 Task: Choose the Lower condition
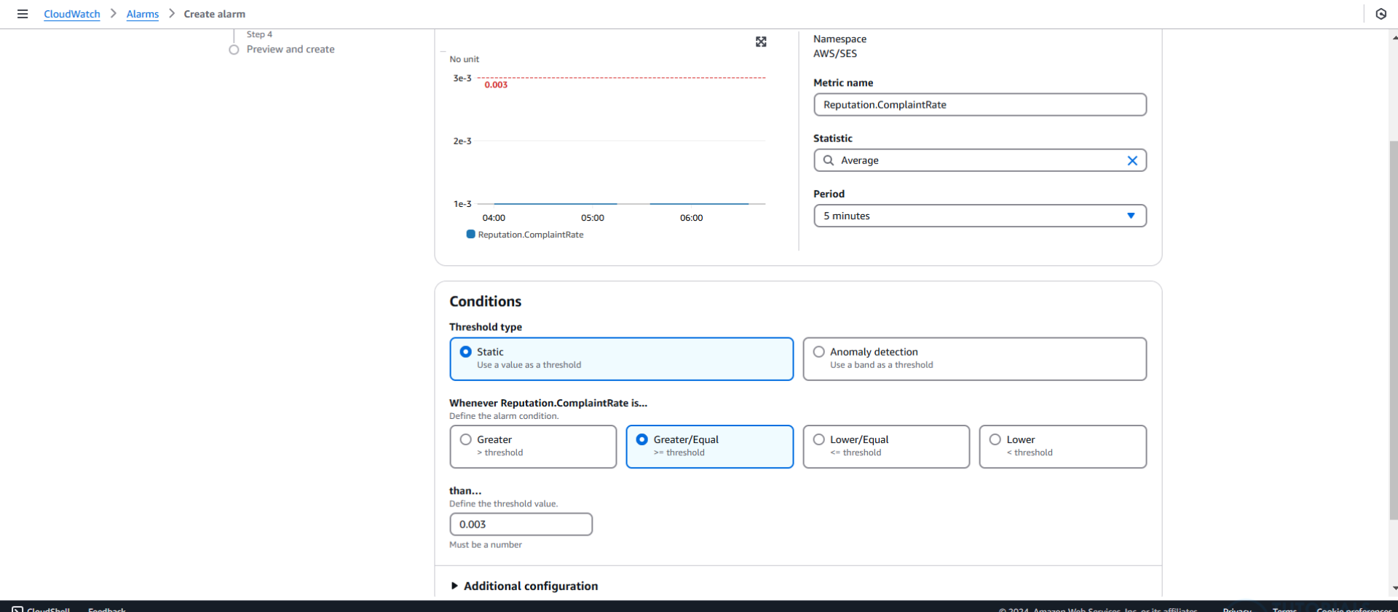click(1063, 447)
